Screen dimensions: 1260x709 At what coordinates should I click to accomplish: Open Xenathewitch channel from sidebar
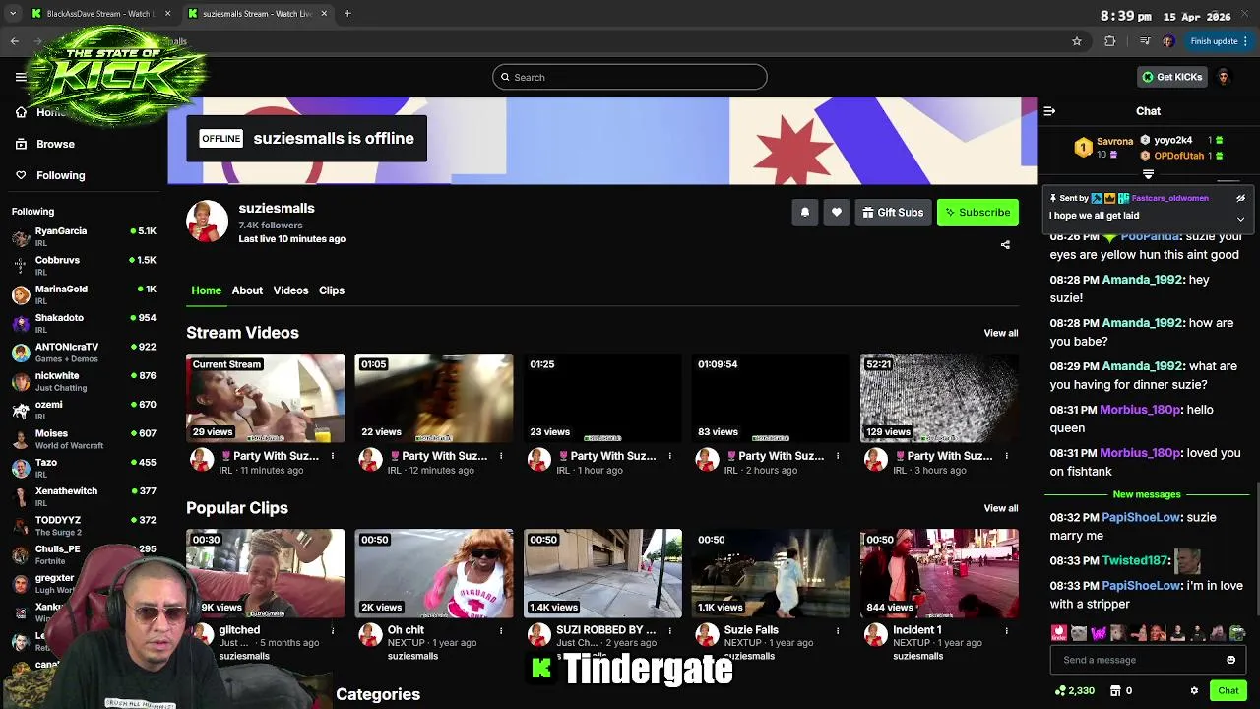(84, 496)
